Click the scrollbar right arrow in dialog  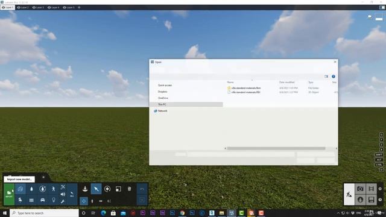337,148
